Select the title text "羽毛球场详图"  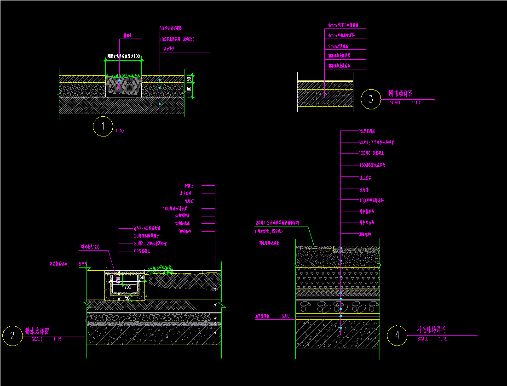tap(432, 330)
